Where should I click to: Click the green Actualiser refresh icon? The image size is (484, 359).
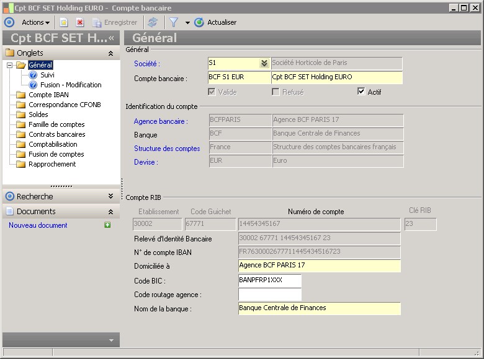tap(199, 22)
